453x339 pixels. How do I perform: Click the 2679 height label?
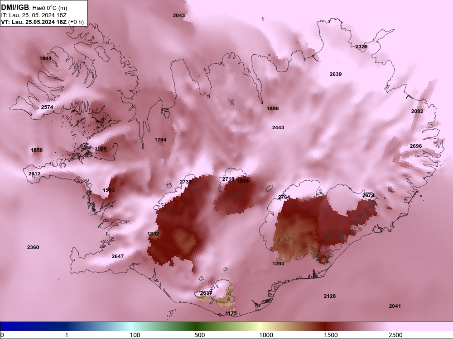tap(368, 195)
